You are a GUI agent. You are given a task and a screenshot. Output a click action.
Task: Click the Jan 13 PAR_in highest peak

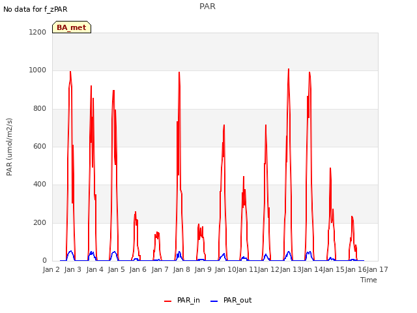click(289, 70)
